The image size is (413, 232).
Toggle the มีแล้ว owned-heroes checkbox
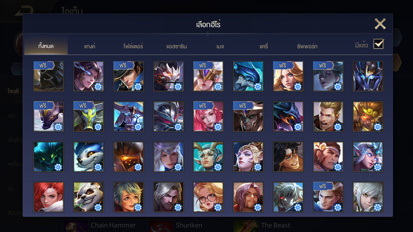[x=378, y=44]
